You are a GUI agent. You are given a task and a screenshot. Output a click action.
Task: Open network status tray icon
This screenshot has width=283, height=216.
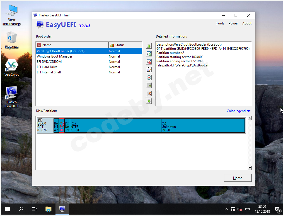(233, 209)
